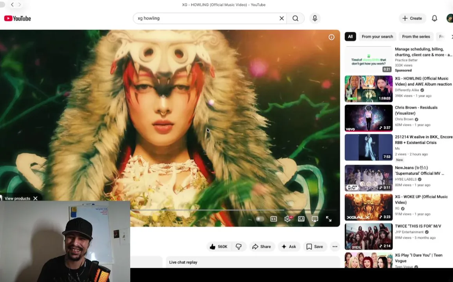Click the 'New' badge

pyautogui.click(x=399, y=160)
